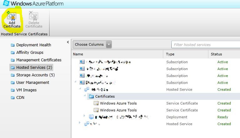Click Active status of first subscription
Image resolution: width=240 pixels, height=138 pixels.
223,62
